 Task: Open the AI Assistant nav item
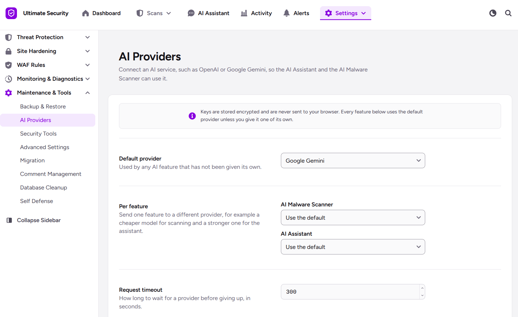(x=208, y=13)
